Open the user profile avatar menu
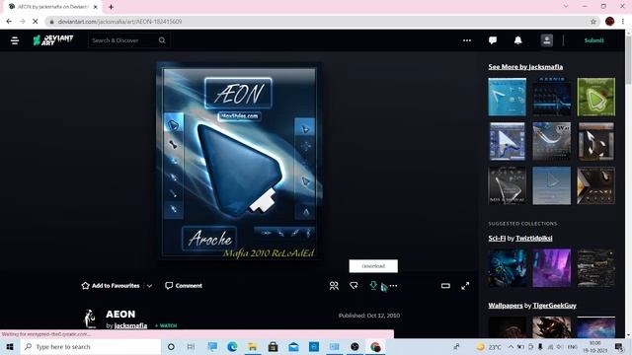 (546, 40)
